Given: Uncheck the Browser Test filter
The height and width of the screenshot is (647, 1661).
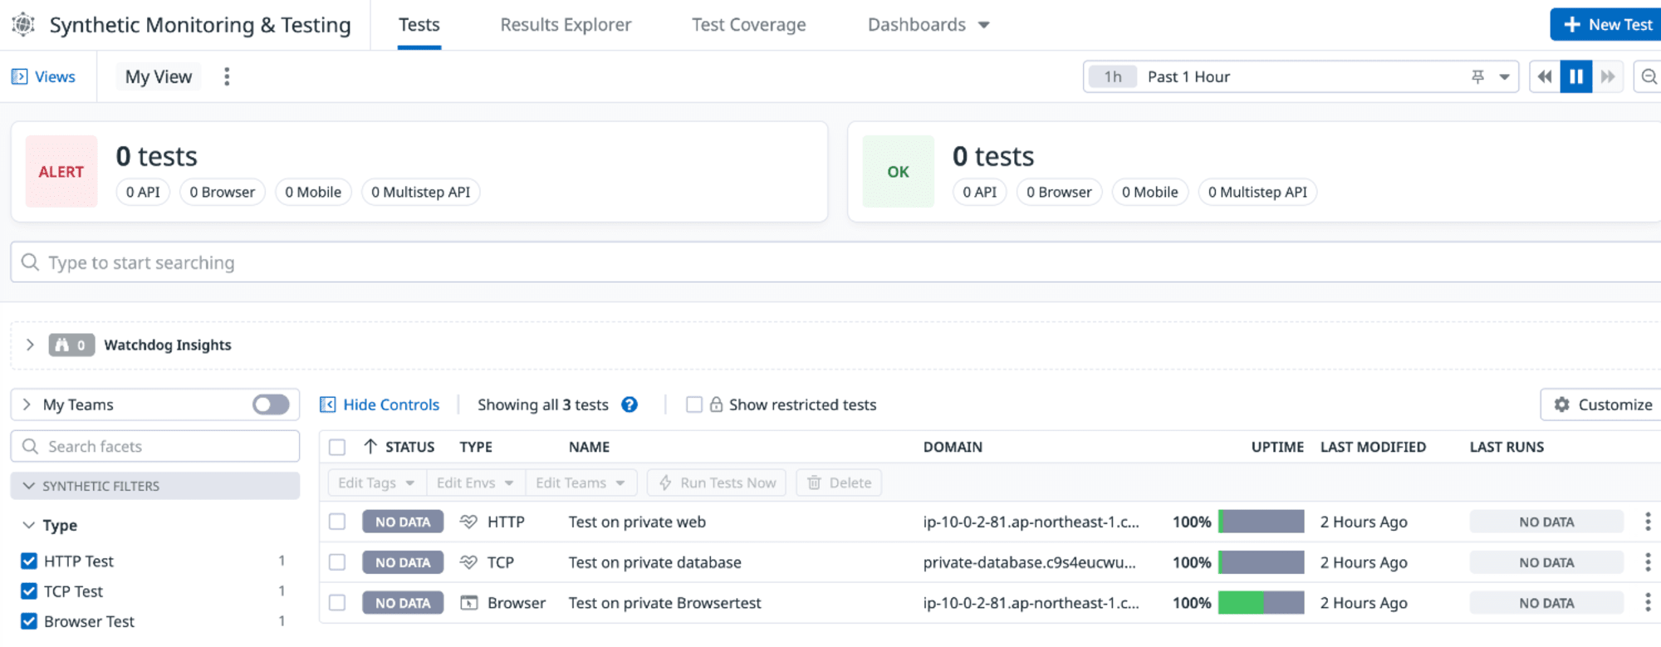Looking at the screenshot, I should tap(29, 621).
